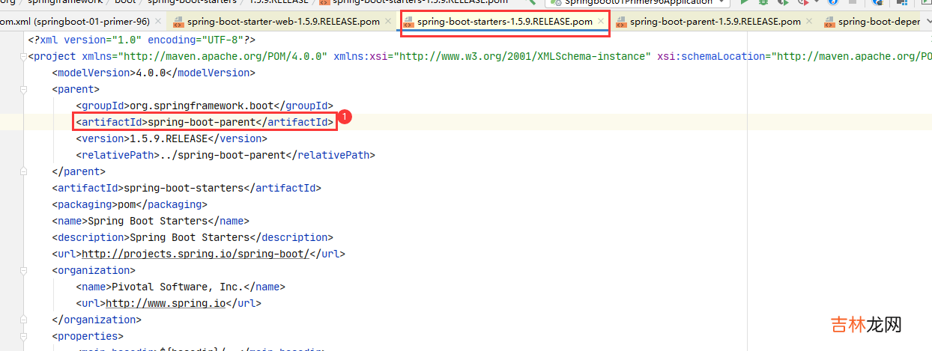This screenshot has height=351, width=932.
Task: Switch to spring-boot-starter-web-1.5.9.RELEASE.pom tab
Action: tap(283, 22)
